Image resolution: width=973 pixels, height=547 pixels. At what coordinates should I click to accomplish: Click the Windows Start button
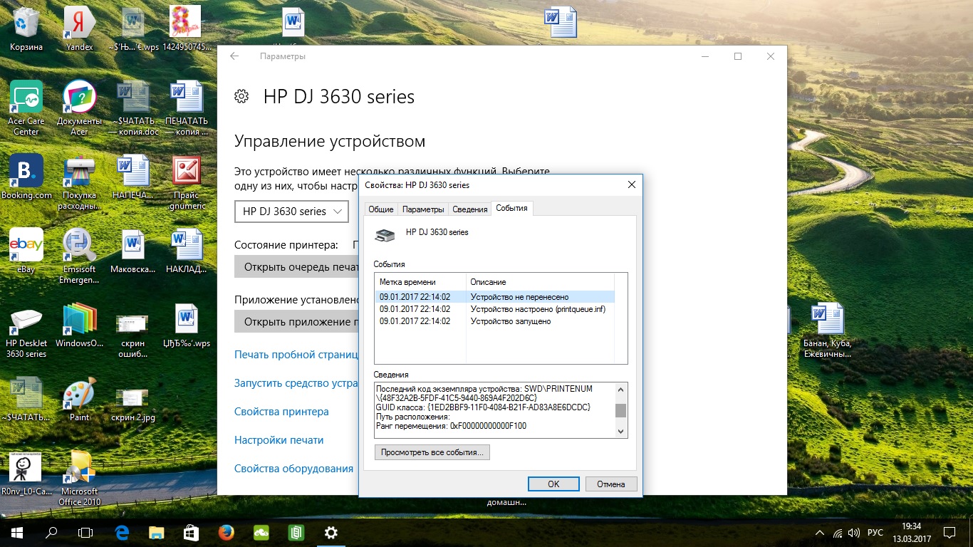[x=16, y=532]
